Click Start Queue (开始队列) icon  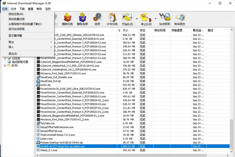[x=127, y=19]
